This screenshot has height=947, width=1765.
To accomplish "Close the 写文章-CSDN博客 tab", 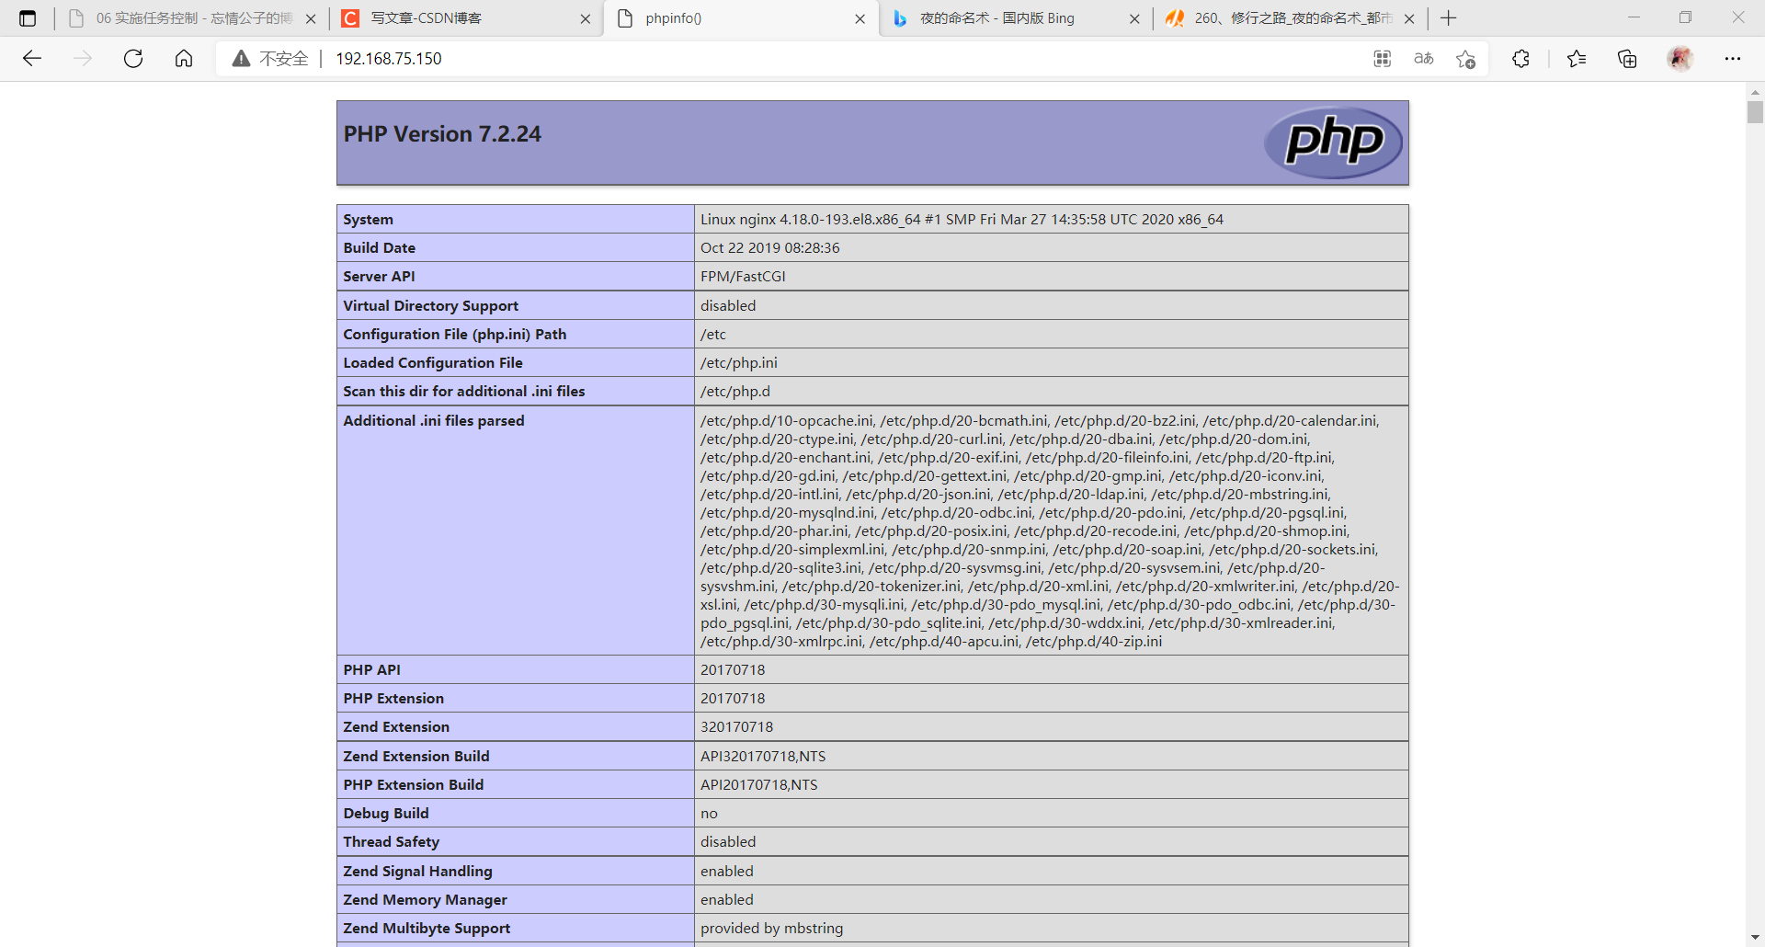I will tap(586, 18).
